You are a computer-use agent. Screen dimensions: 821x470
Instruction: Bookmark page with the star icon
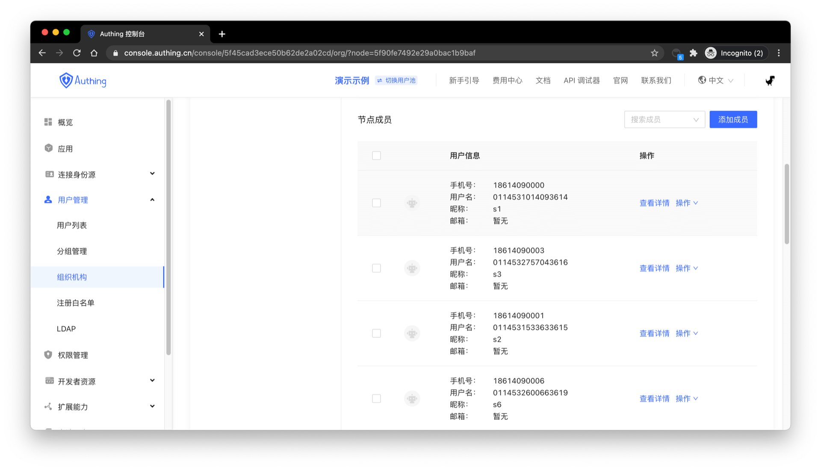click(x=654, y=53)
